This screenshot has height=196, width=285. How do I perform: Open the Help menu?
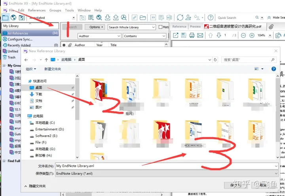pyautogui.click(x=98, y=10)
